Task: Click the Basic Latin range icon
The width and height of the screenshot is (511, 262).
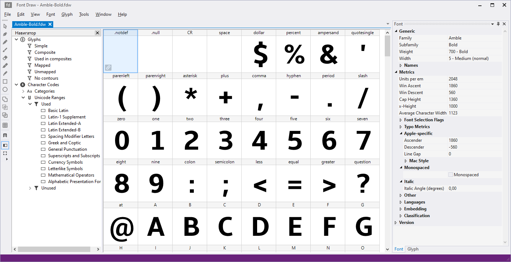Action: (43, 111)
